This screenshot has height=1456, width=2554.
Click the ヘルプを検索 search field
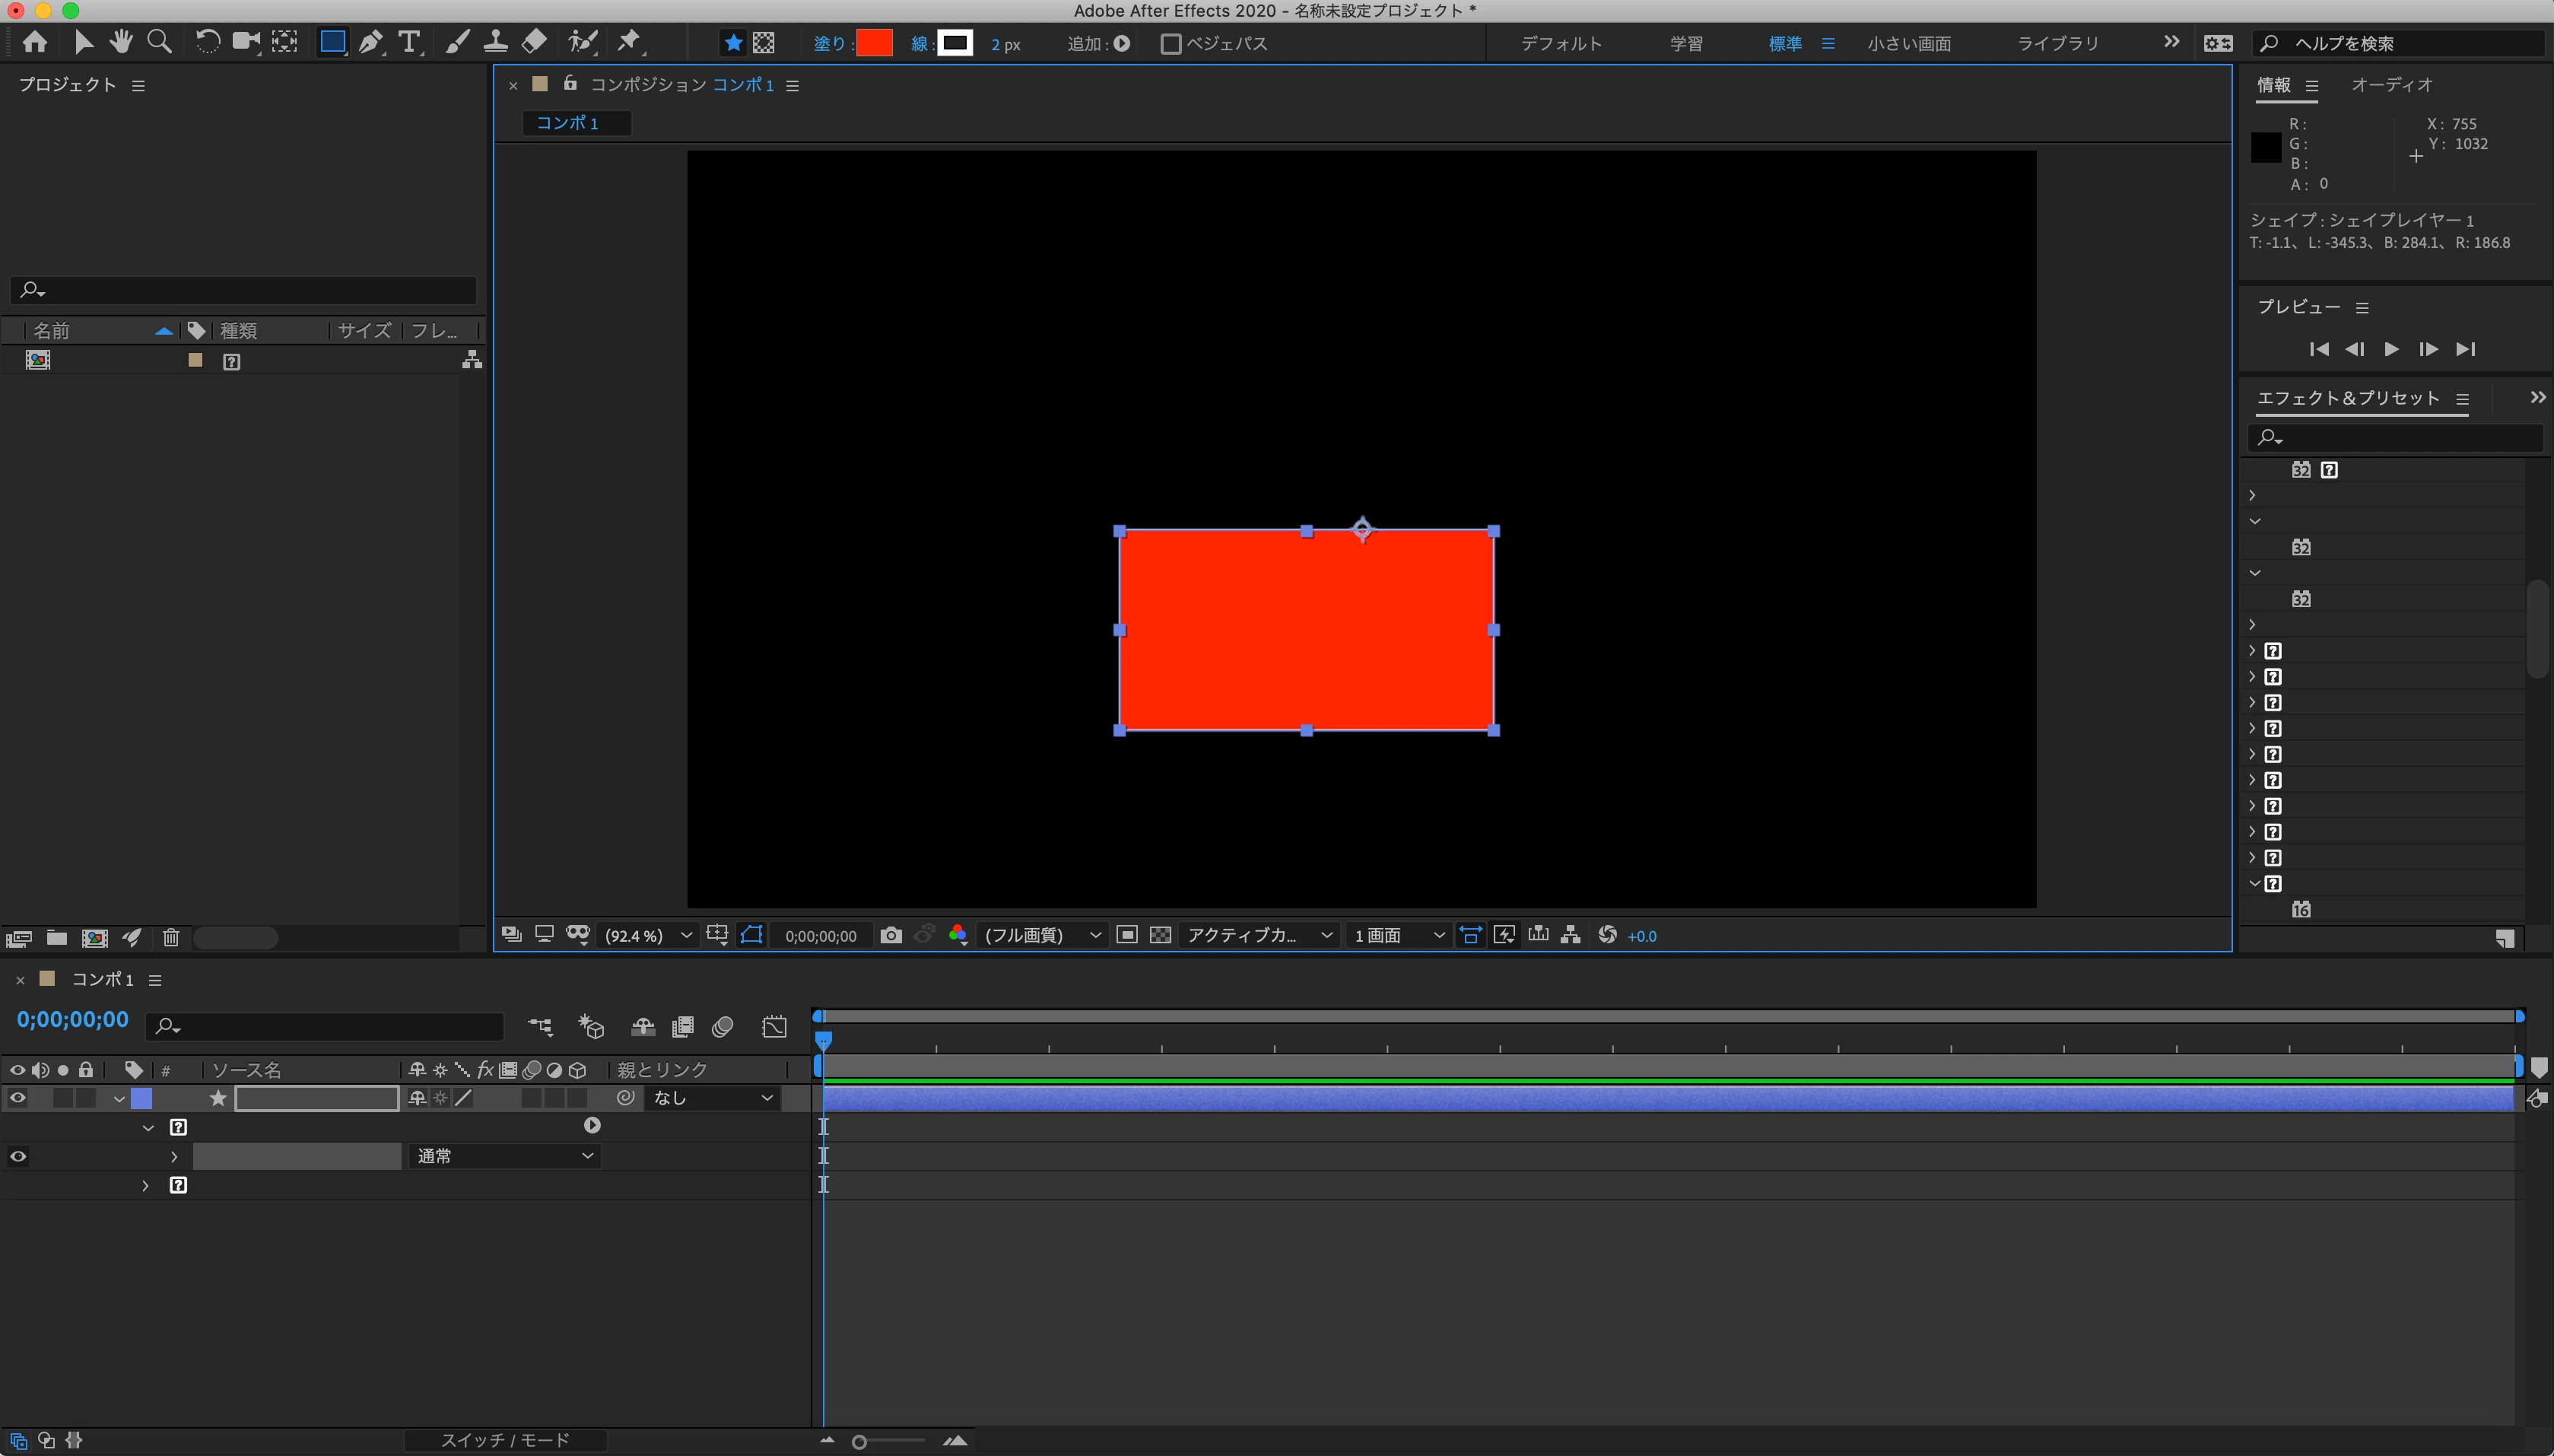click(2399, 44)
